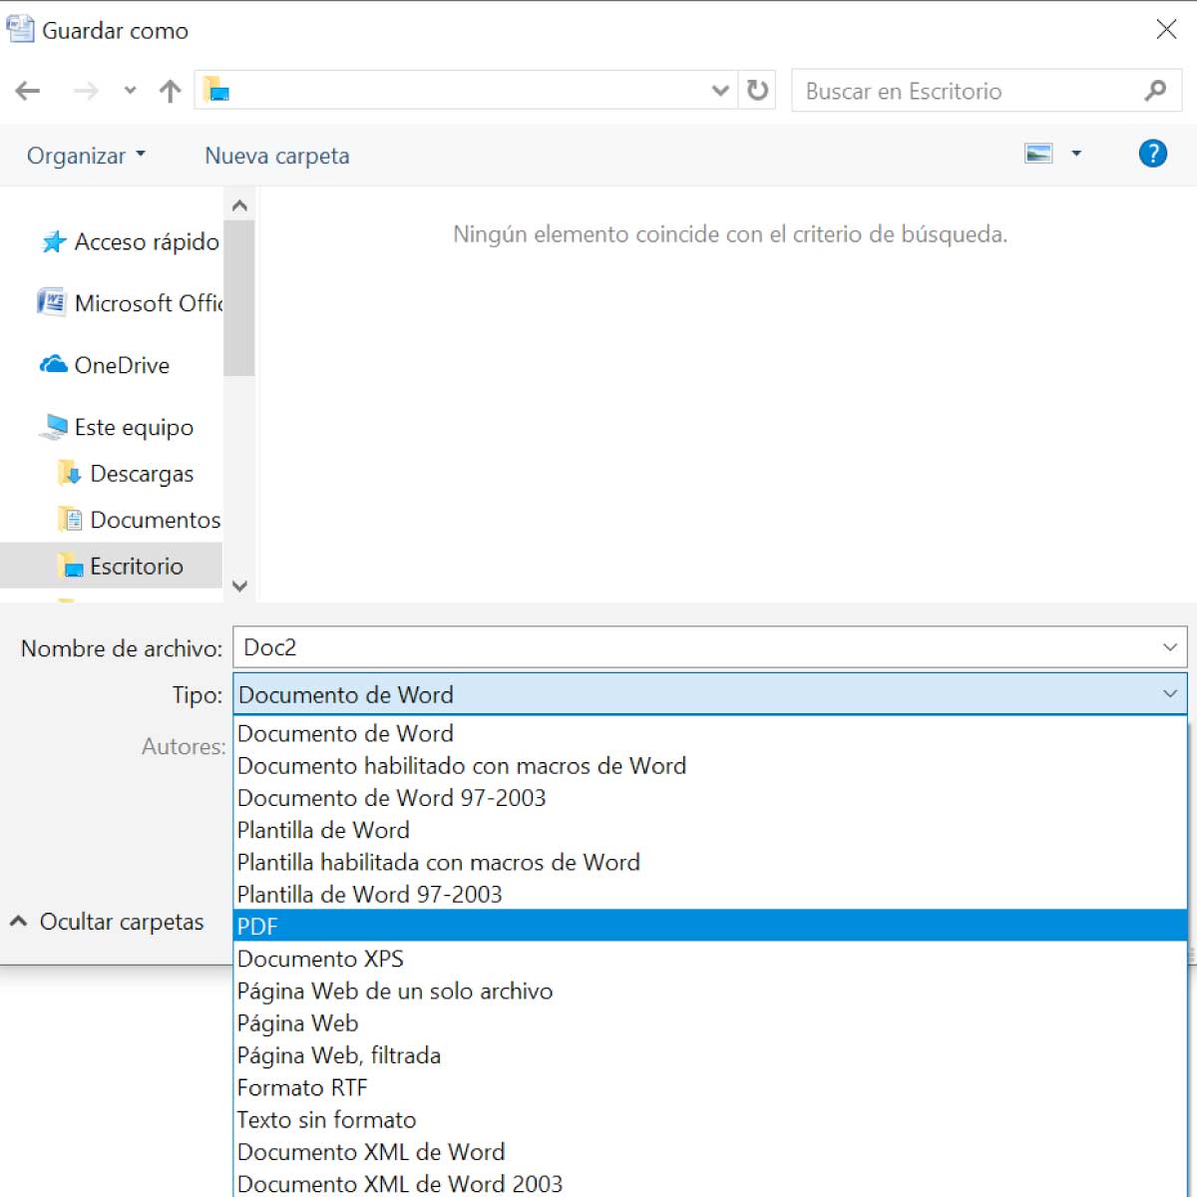Click the Guardar como title icon
The image size is (1197, 1197).
[20, 28]
